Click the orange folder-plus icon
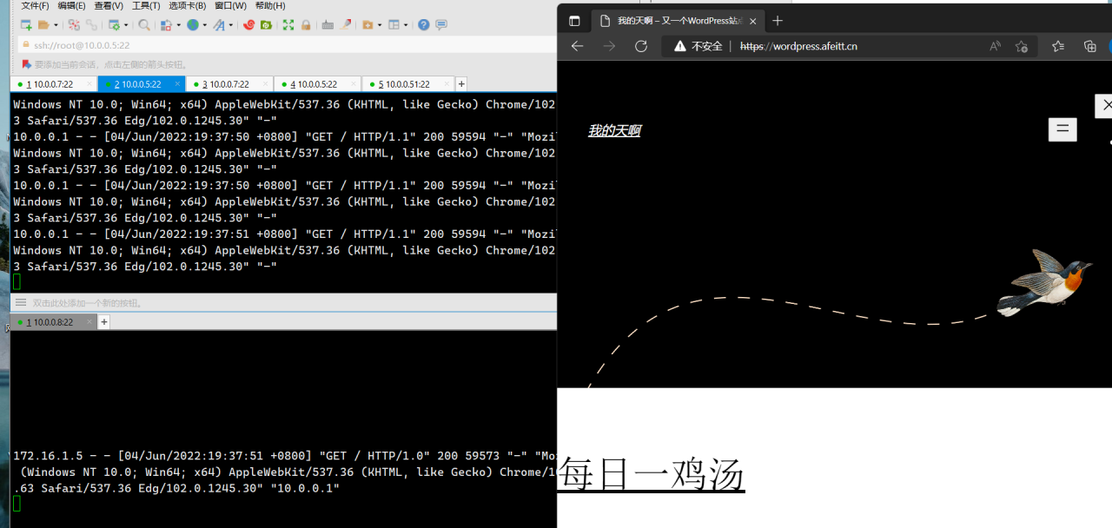Viewport: 1112px width, 528px height. (x=367, y=25)
